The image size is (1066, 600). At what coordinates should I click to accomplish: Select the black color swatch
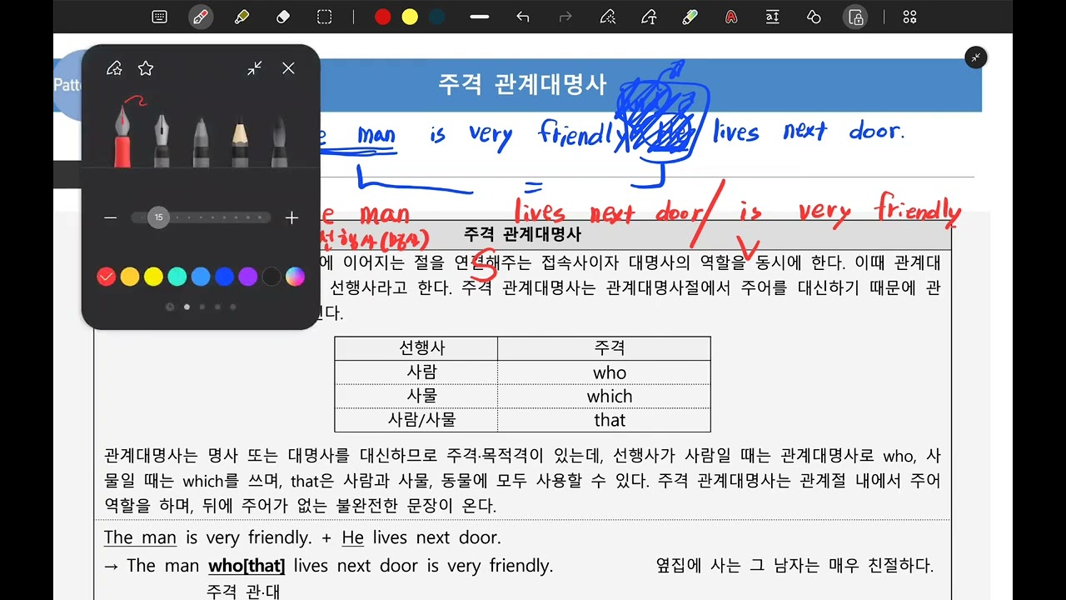tap(271, 277)
